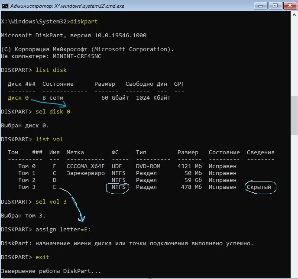The width and height of the screenshot is (298, 279).
Task: Click the 'В сети' disk status
Action: click(53, 98)
